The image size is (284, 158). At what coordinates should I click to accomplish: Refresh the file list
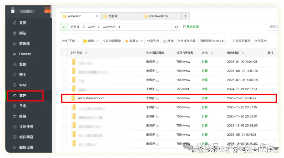(176, 27)
